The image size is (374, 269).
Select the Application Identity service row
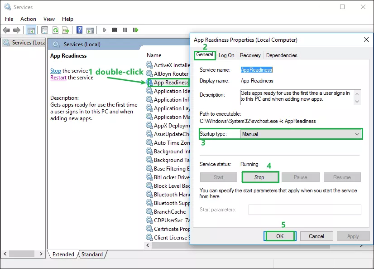tap(168, 91)
